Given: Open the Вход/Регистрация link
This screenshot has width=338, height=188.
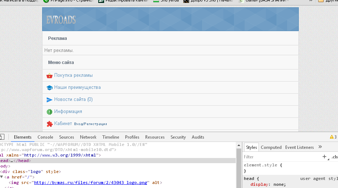Looking at the screenshot, I should click(x=90, y=124).
